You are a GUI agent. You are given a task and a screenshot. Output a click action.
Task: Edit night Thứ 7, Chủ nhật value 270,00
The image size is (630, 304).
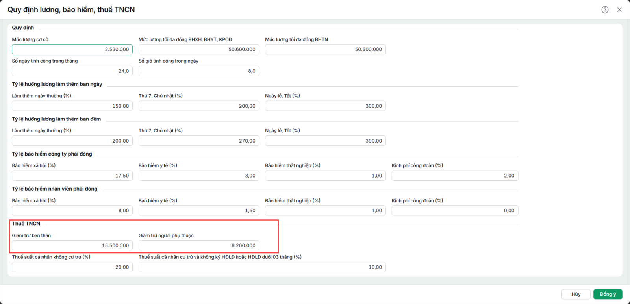(x=199, y=141)
